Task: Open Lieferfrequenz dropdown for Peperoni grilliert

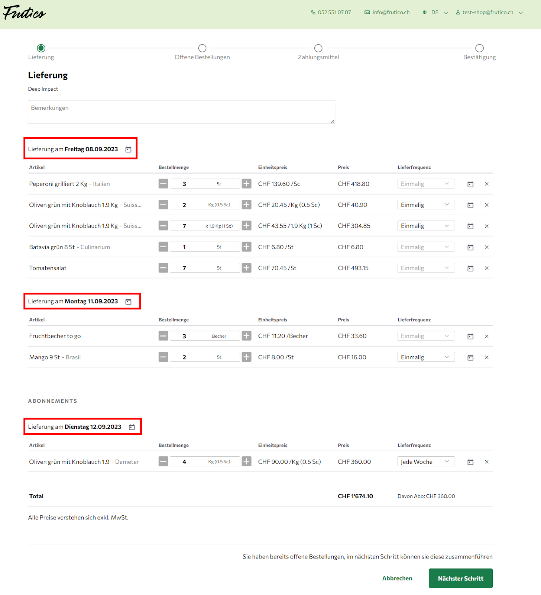Action: (x=426, y=184)
